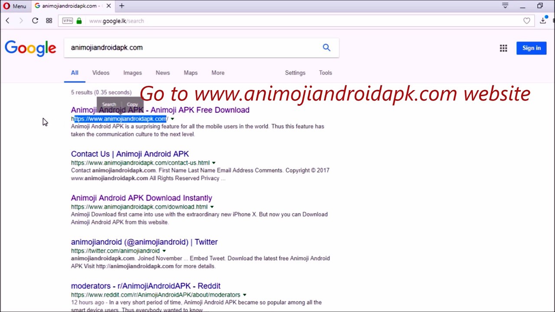The width and height of the screenshot is (555, 312).
Task: Open Animoji Android APK Download Instantly result
Action: [141, 198]
